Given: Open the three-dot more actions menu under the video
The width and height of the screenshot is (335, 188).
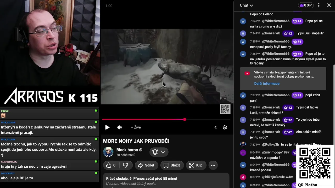Looking at the screenshot, I should (213, 165).
